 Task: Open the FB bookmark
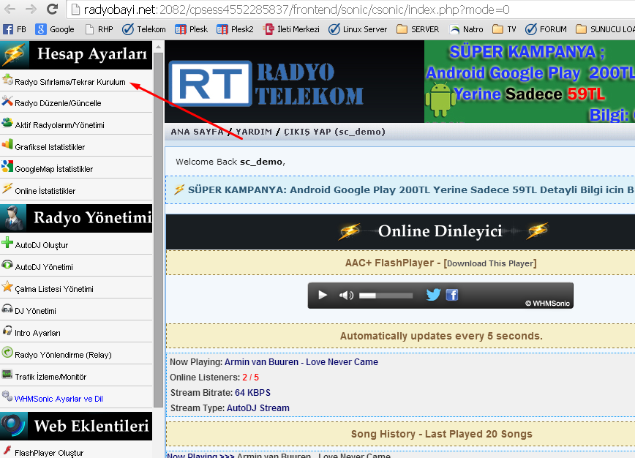15,29
